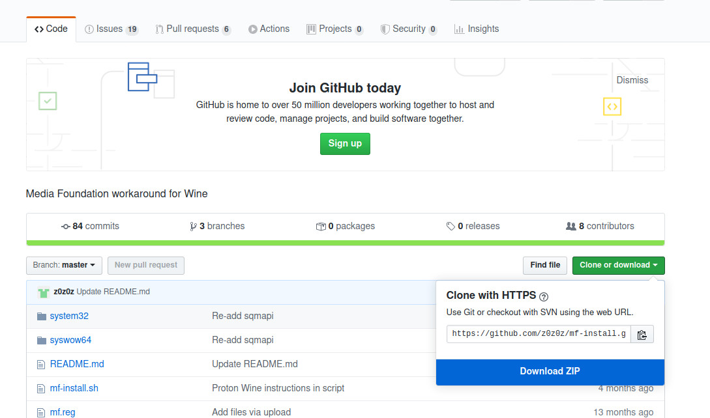
Task: Click the mf.reg file icon
Action: (41, 413)
